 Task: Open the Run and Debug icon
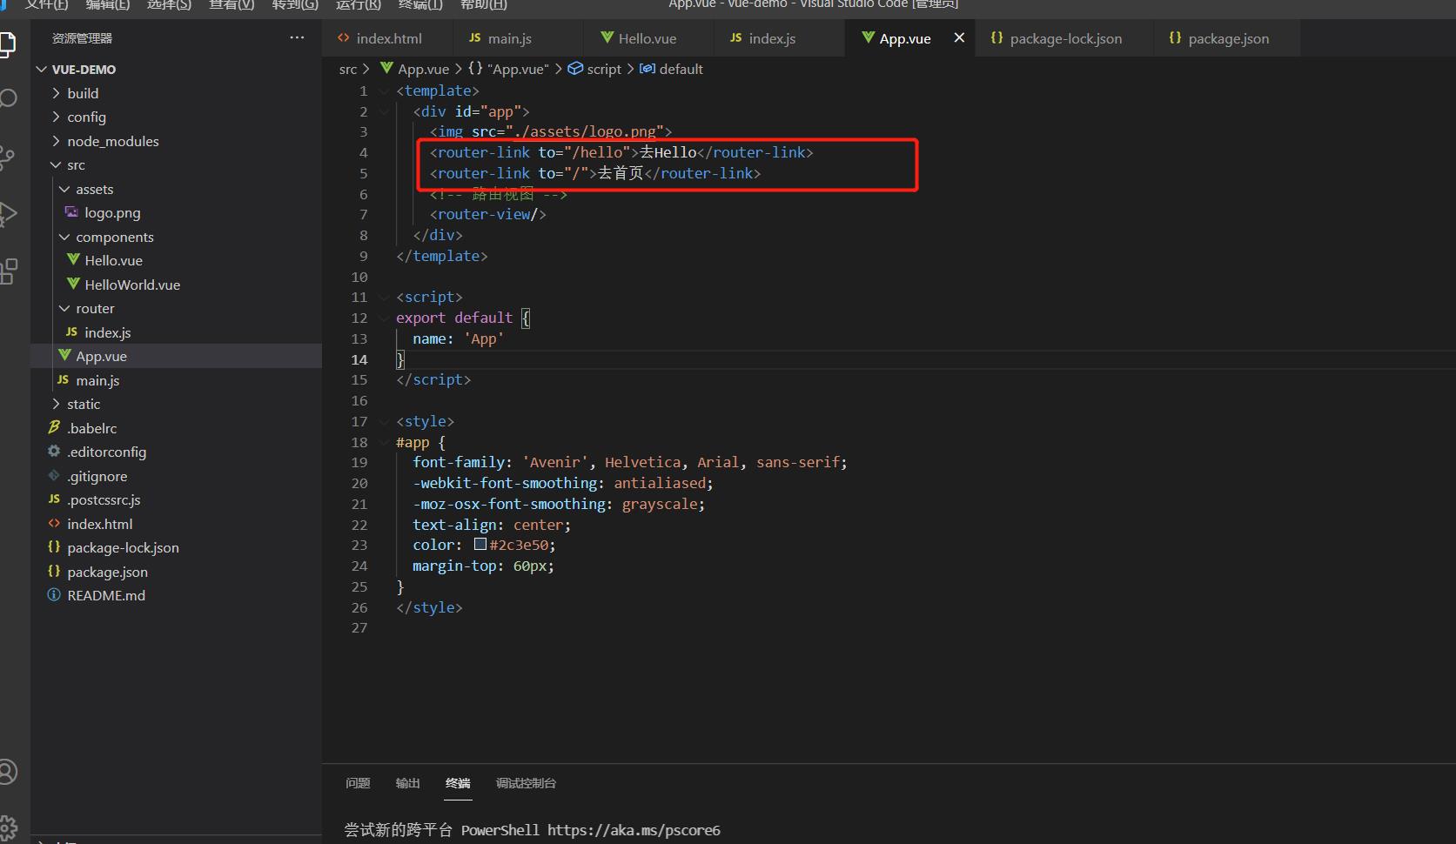7,214
